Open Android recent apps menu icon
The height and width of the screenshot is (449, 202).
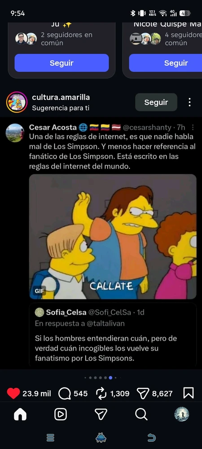coord(50,437)
